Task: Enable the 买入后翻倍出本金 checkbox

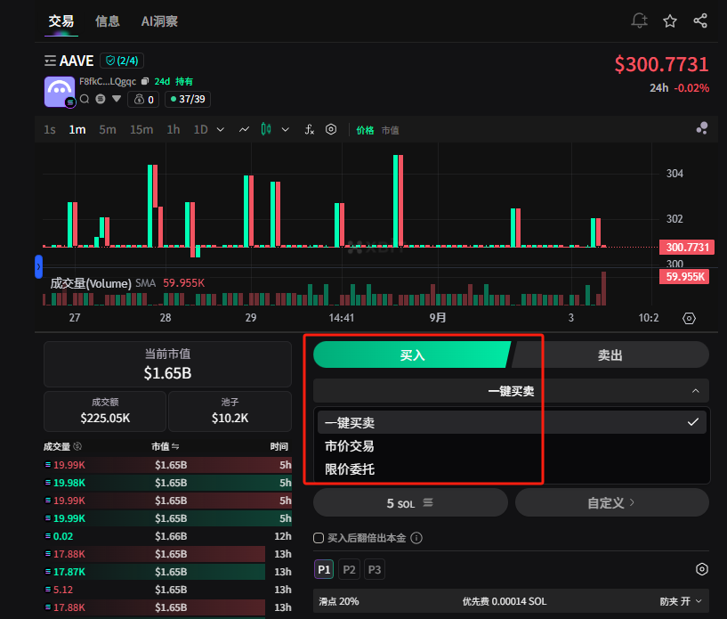Action: 319,538
